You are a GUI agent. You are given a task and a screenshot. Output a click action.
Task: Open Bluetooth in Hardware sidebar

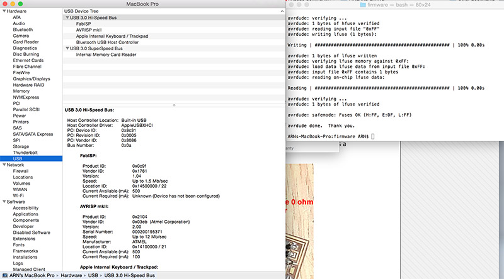point(23,30)
